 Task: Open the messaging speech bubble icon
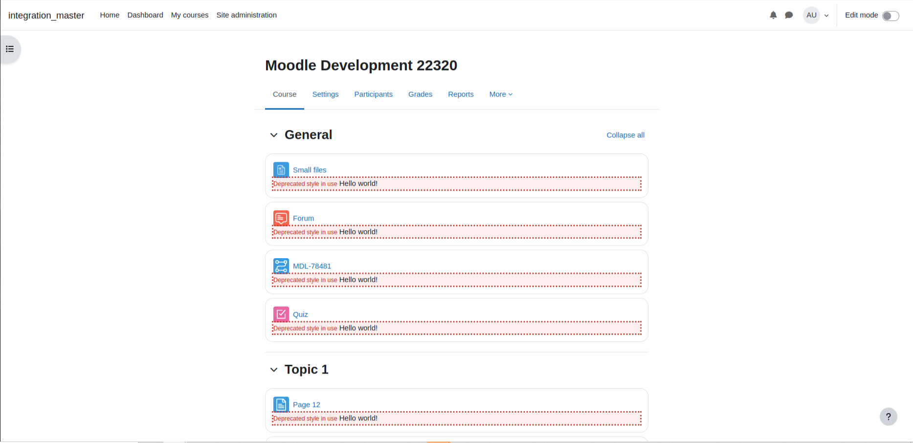789,15
